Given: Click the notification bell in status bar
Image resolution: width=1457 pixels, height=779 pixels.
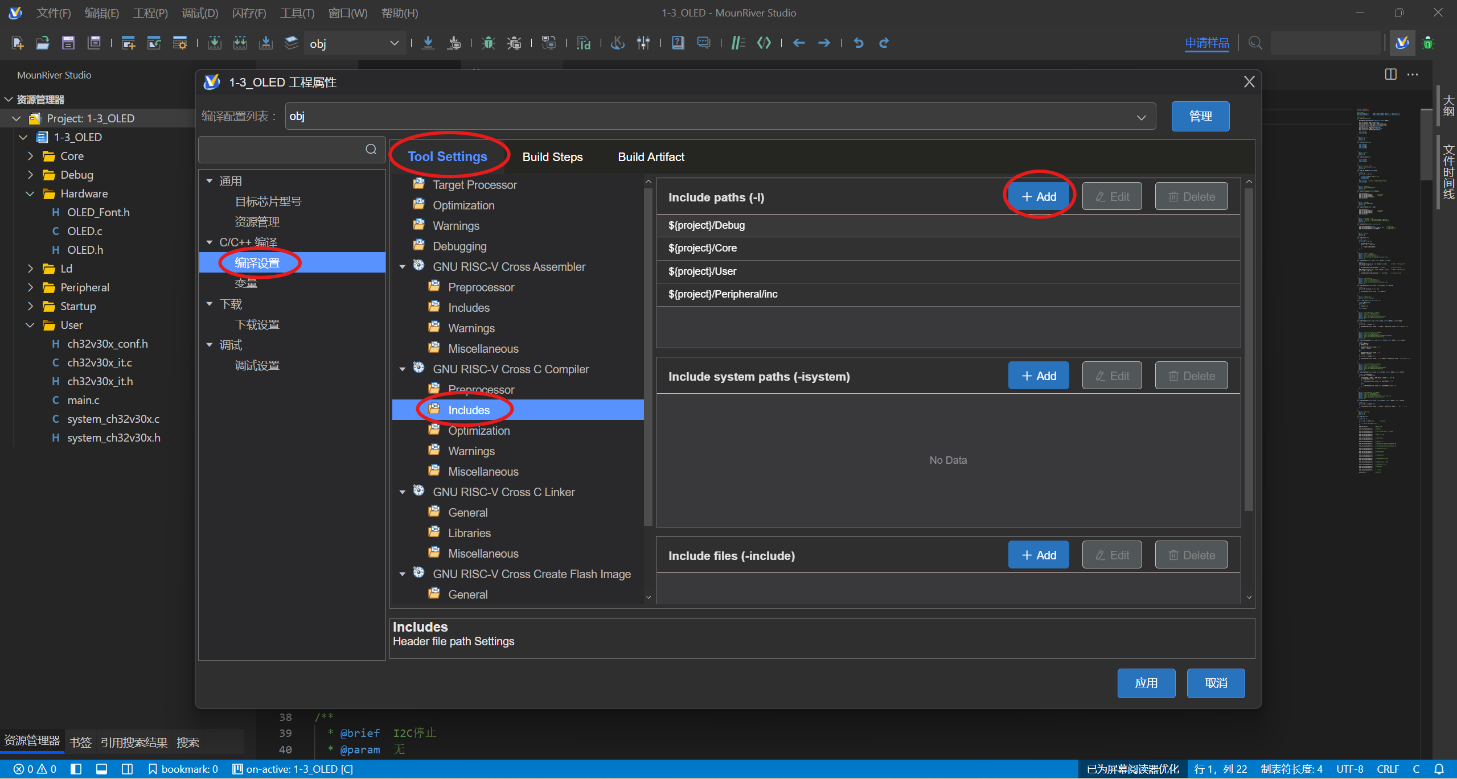Looking at the screenshot, I should click(x=1439, y=769).
